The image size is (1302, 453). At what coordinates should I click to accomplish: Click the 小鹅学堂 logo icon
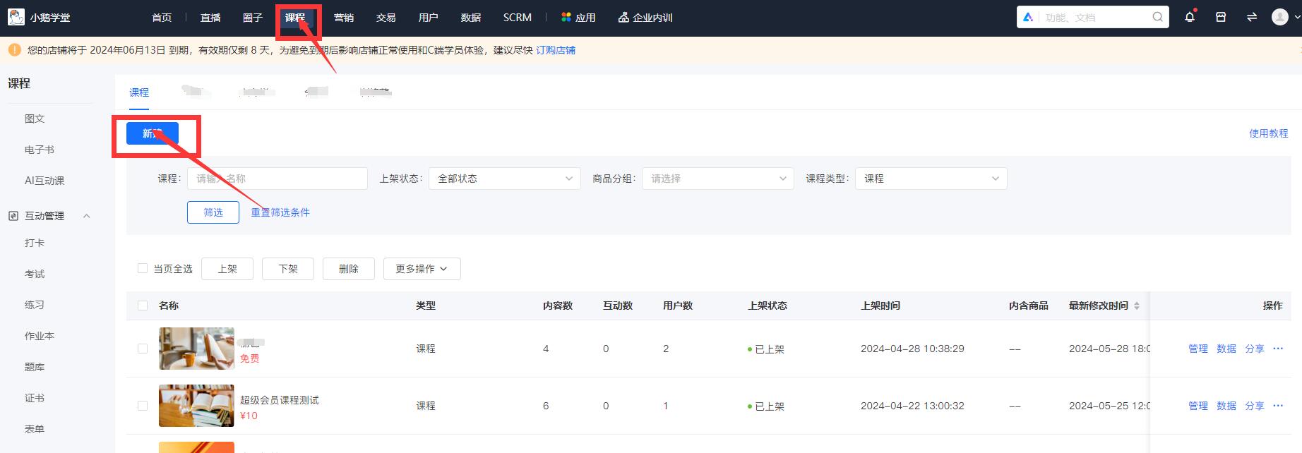[x=16, y=17]
